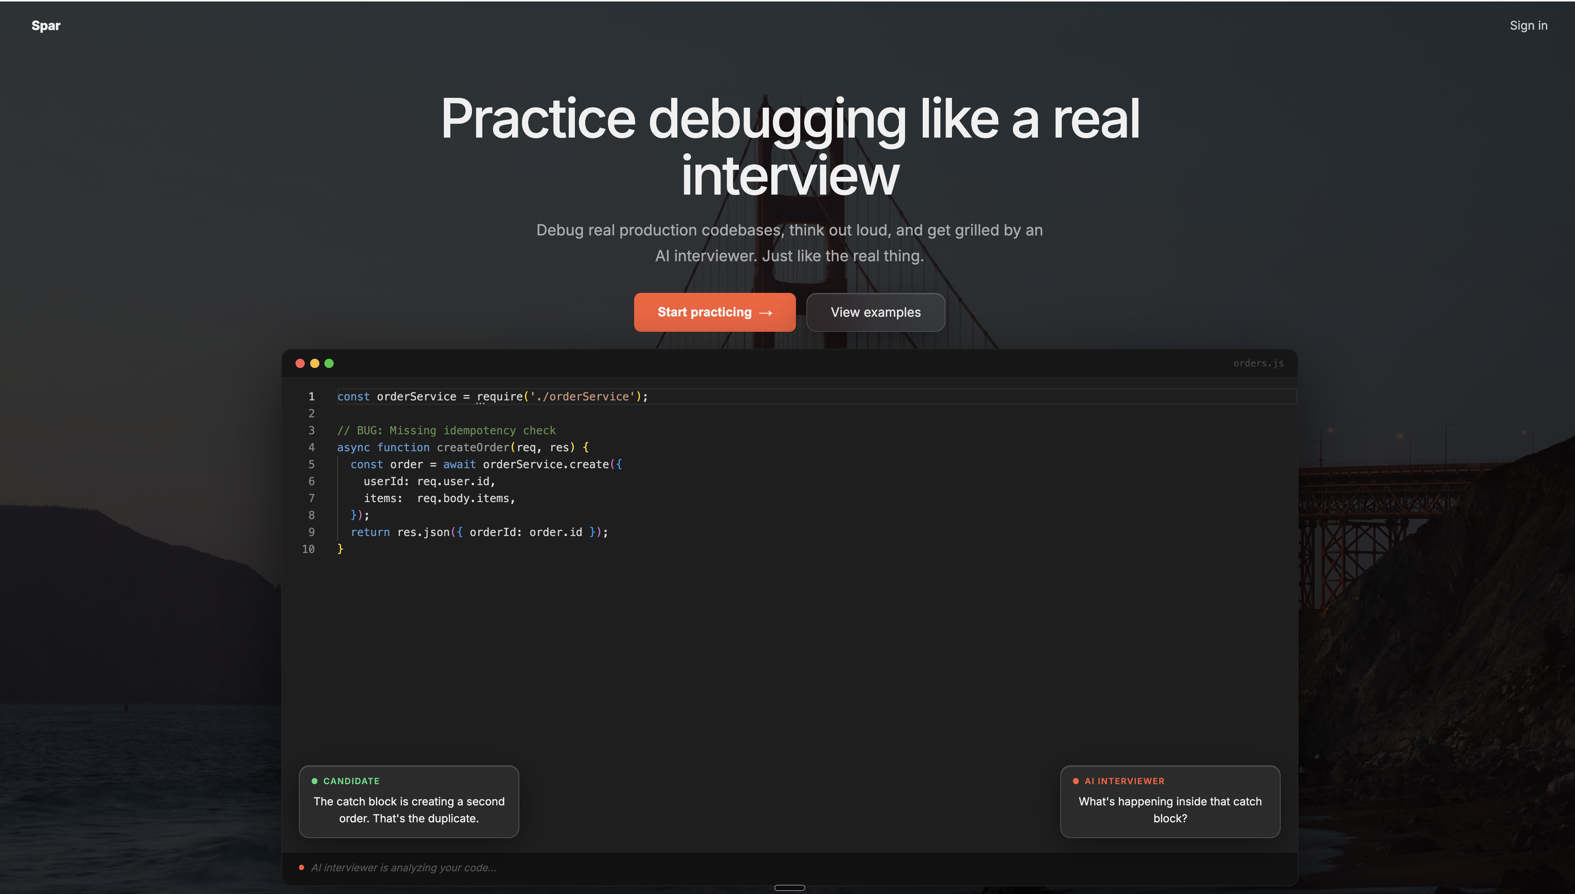Click the Spar logo in header
This screenshot has height=894, width=1575.
click(46, 26)
